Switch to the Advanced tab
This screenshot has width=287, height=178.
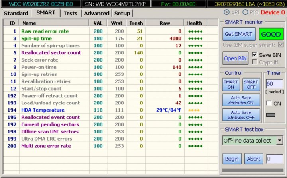(96, 13)
